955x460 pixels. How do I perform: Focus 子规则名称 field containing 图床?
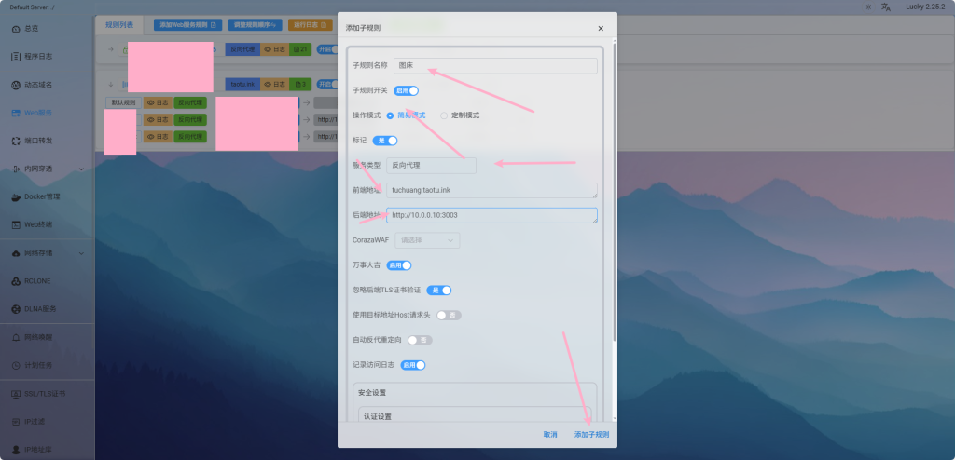coord(495,66)
